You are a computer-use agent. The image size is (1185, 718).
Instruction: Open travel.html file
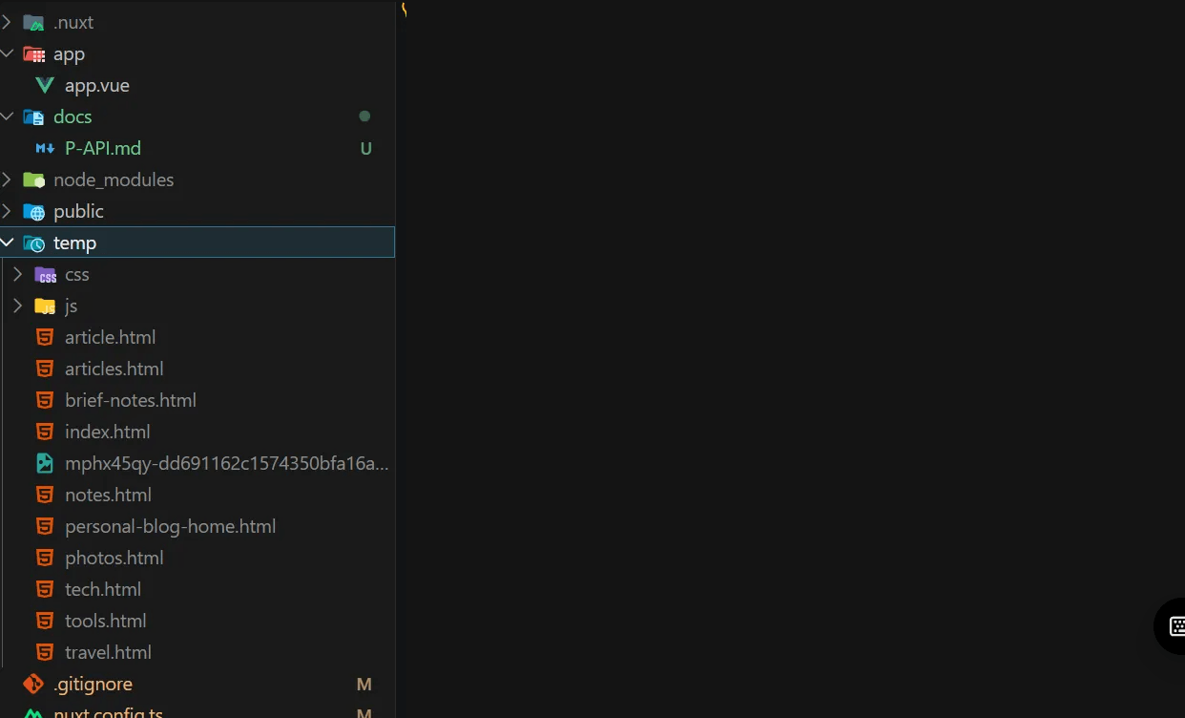(x=109, y=652)
